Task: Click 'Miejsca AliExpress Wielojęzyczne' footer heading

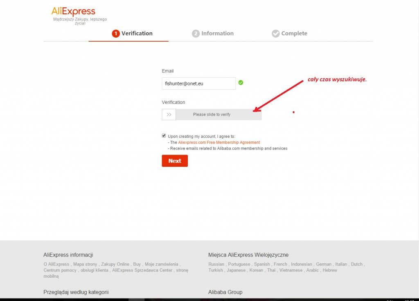Action: (x=248, y=255)
